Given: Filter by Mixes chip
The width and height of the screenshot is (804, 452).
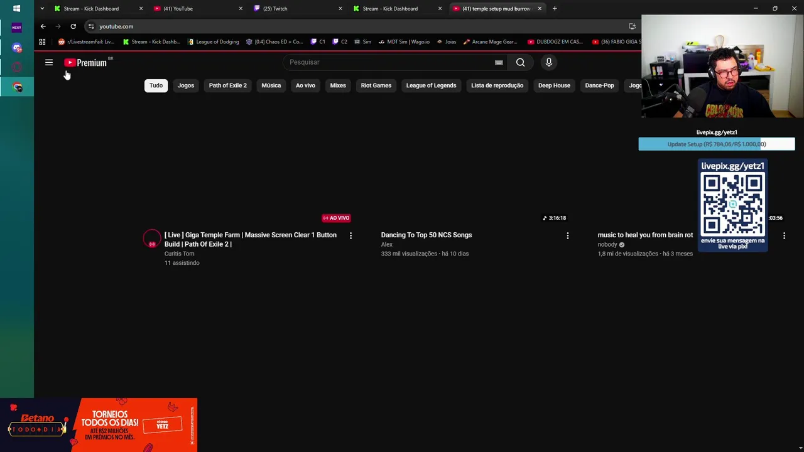Looking at the screenshot, I should pyautogui.click(x=338, y=85).
